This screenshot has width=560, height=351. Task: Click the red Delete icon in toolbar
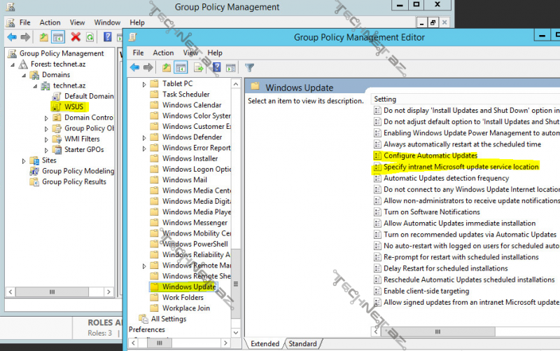pyautogui.click(x=76, y=36)
